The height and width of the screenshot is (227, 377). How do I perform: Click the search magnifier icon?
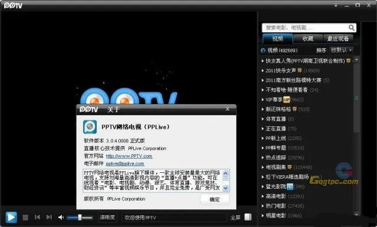coord(351,28)
